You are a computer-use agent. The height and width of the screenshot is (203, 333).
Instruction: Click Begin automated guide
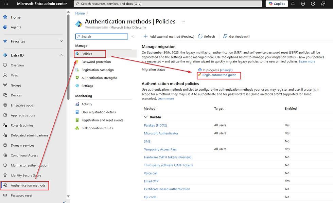[219, 75]
